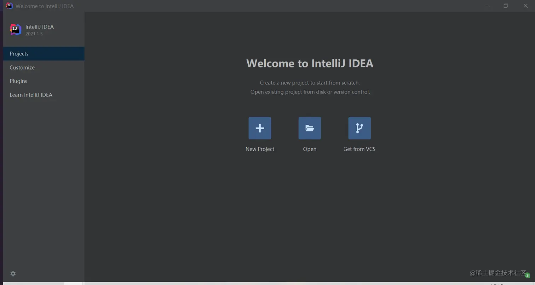Image resolution: width=535 pixels, height=285 pixels.
Task: Click the IntelliJ icon in the title bar
Action: pos(9,6)
